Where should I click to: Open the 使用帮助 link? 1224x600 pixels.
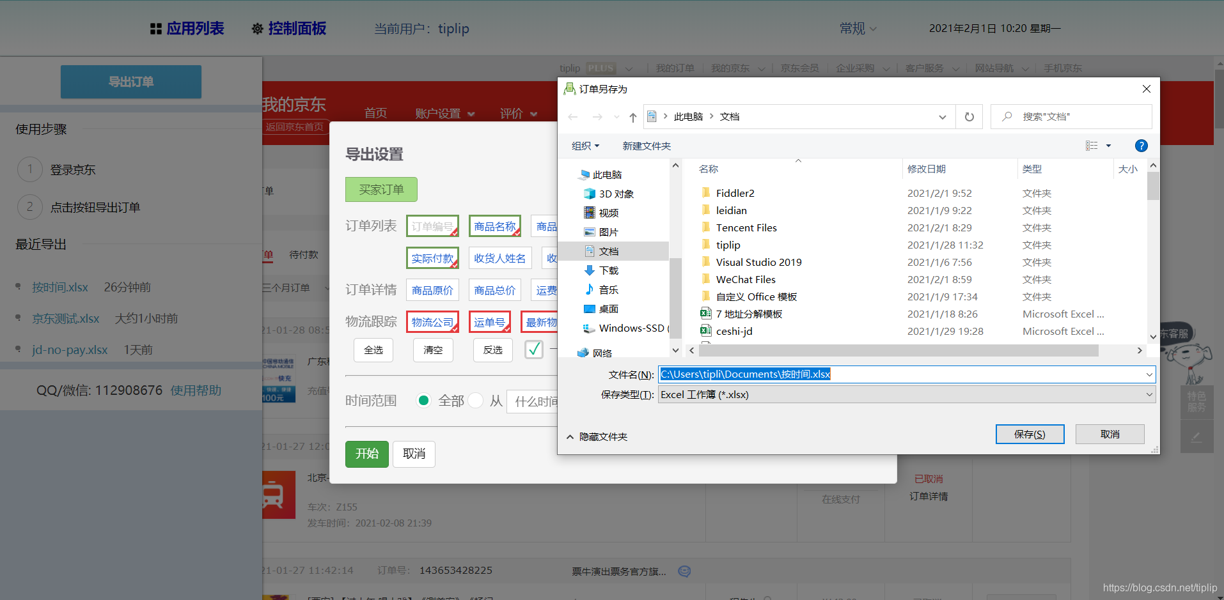(196, 390)
